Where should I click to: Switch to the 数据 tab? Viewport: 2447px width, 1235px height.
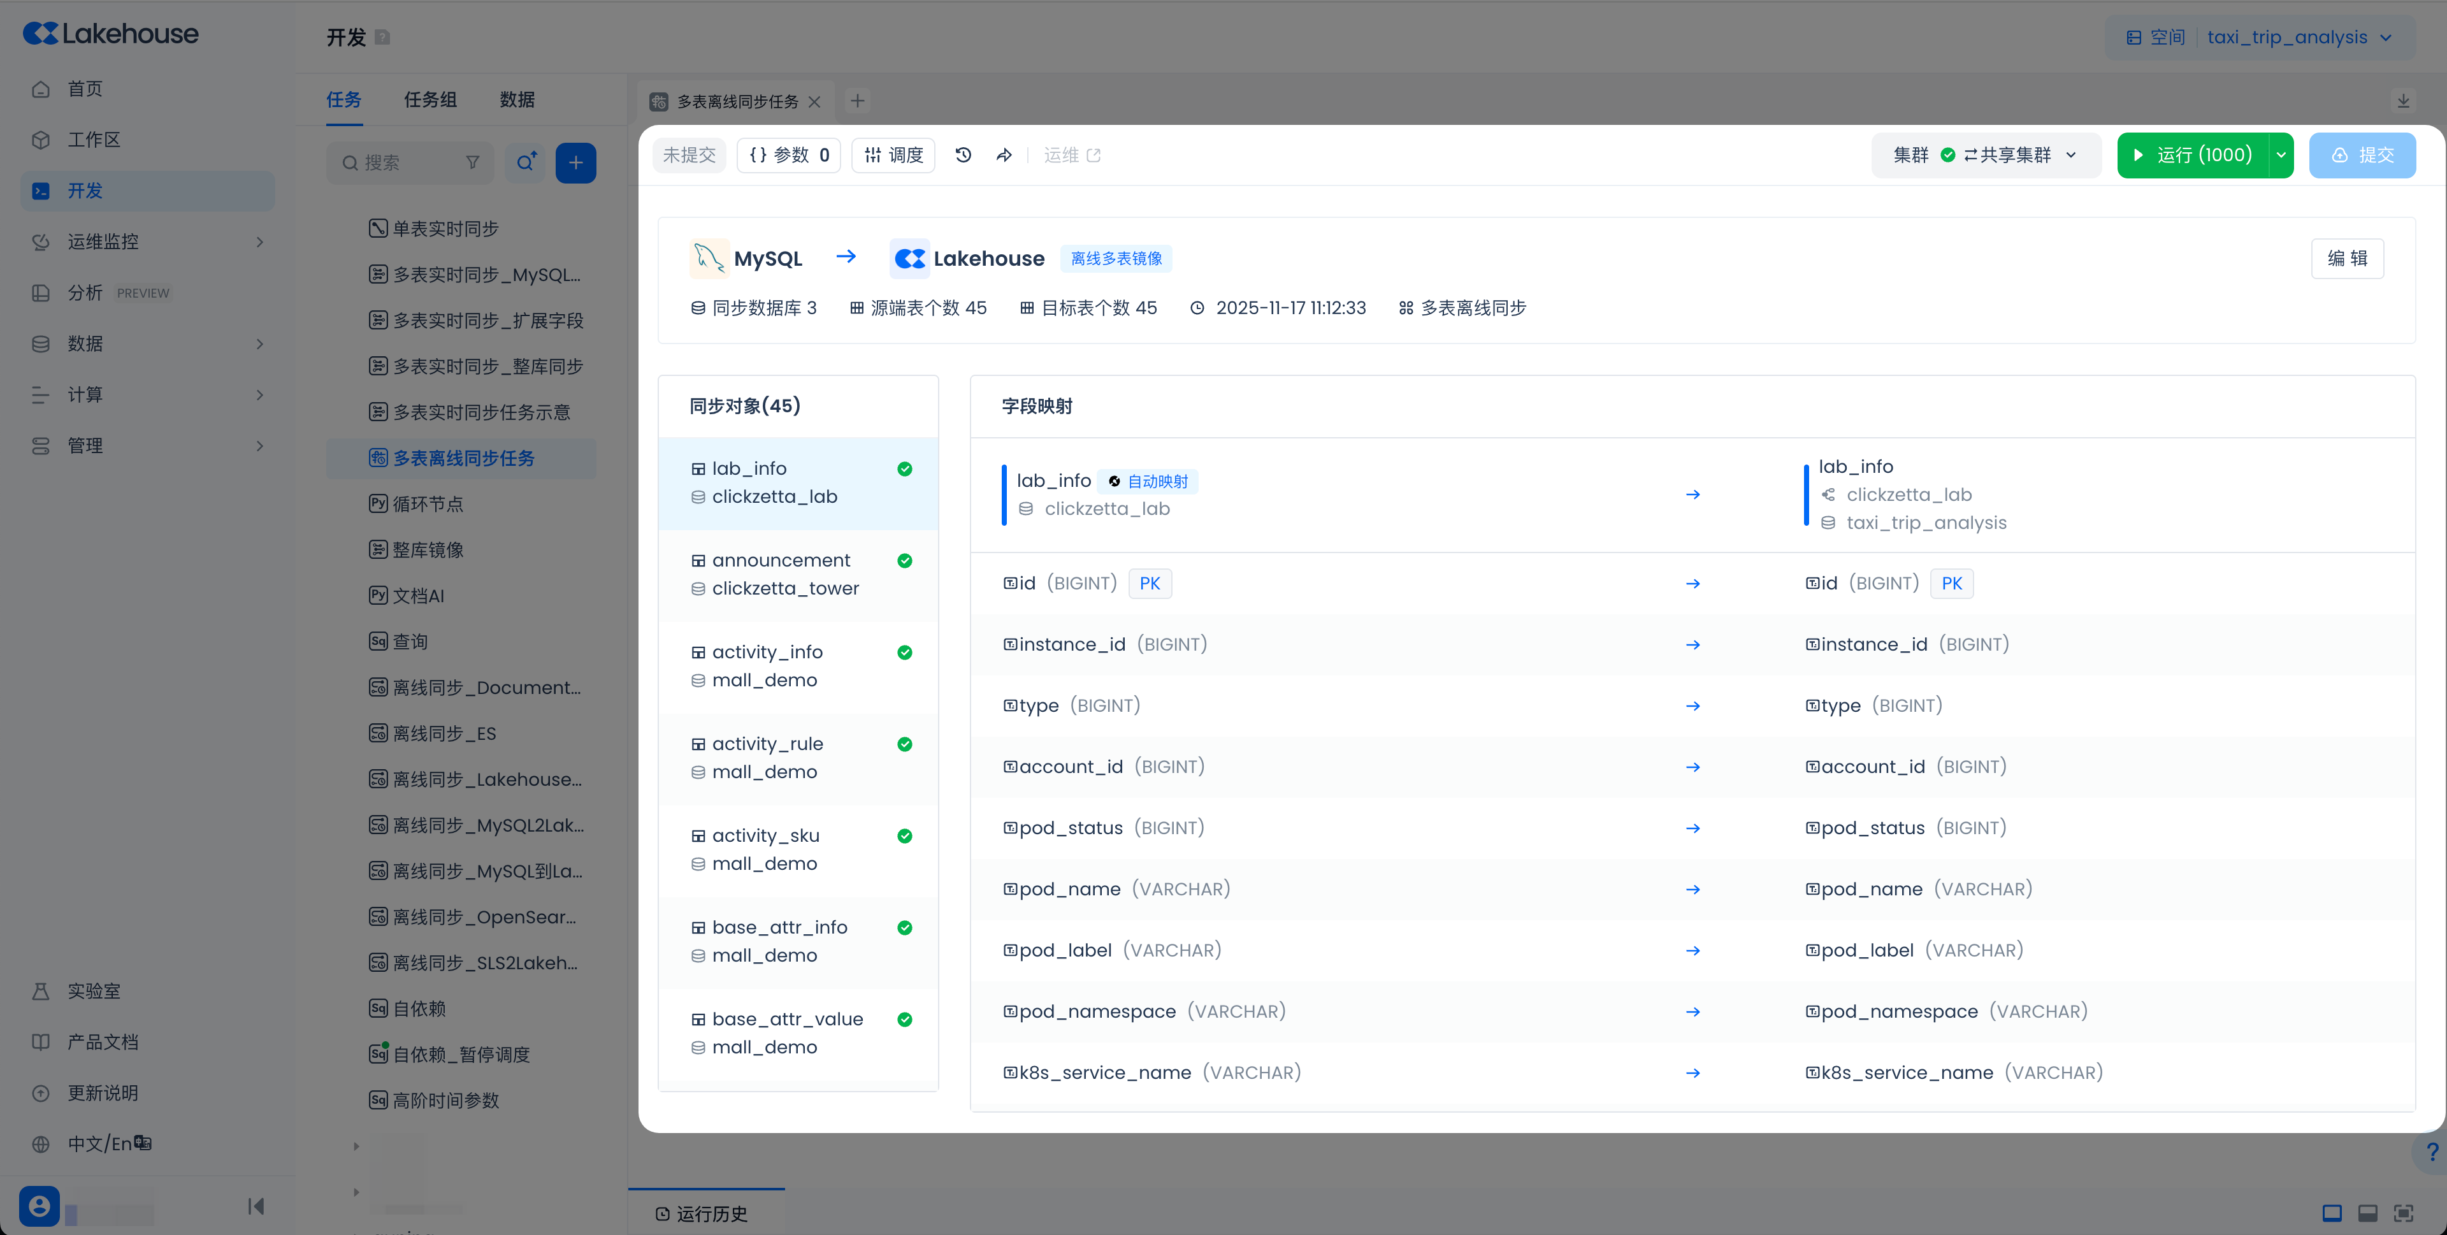point(517,99)
